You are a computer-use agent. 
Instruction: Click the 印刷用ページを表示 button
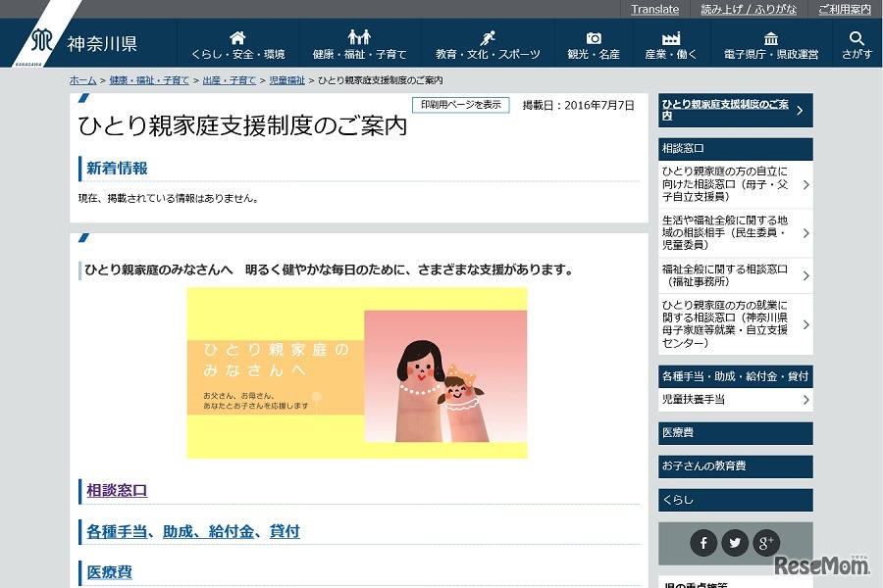(x=461, y=105)
